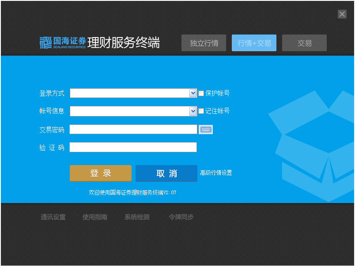Open 高级行情设置 advanced settings
Image resolution: width=355 pixels, height=267 pixels.
pos(216,173)
